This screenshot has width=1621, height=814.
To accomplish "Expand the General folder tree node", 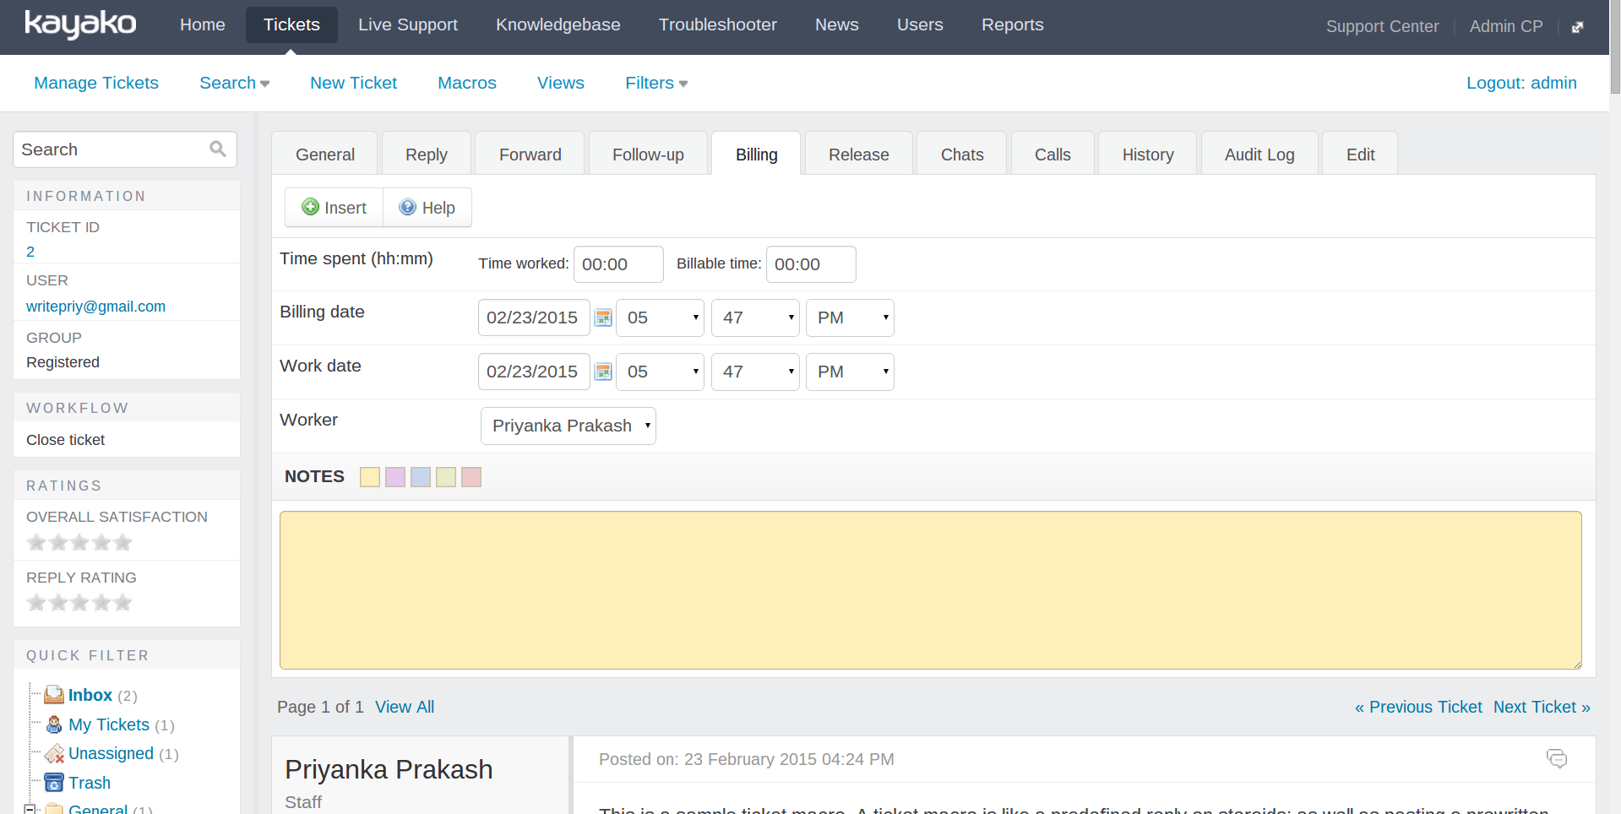I will coord(30,809).
